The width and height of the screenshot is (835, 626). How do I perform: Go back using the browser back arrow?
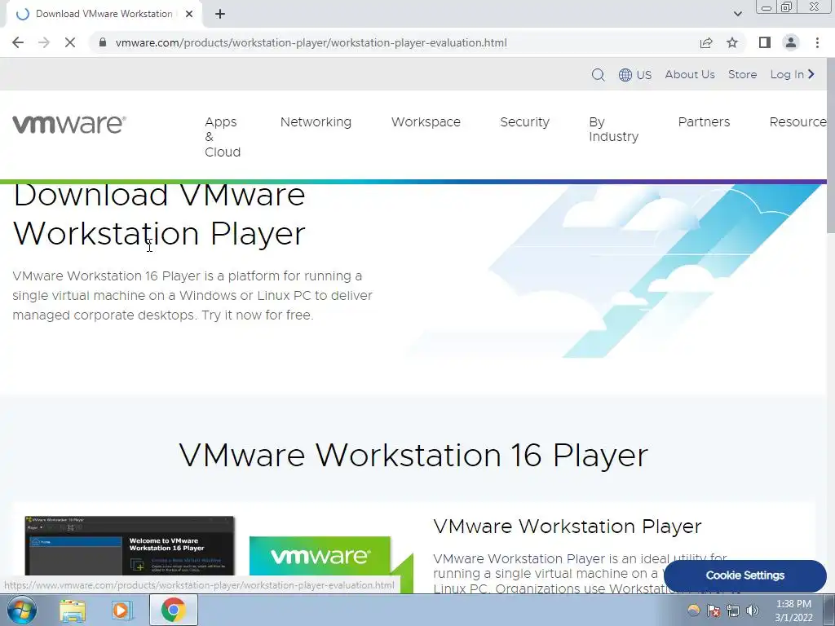(18, 42)
